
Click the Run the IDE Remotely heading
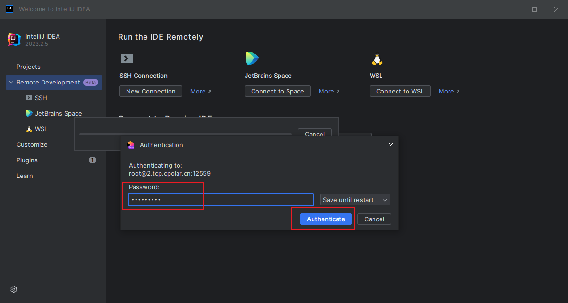(161, 37)
